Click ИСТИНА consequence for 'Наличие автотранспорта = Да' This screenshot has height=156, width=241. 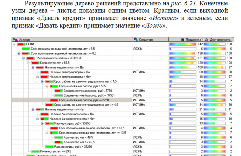tap(139, 72)
